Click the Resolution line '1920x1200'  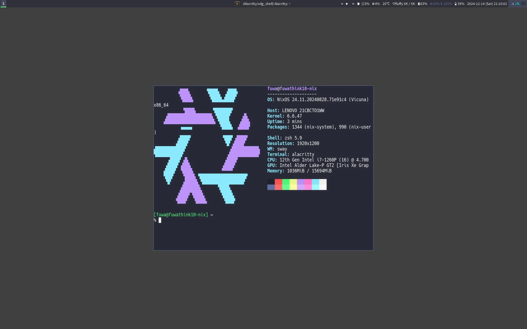(293, 143)
